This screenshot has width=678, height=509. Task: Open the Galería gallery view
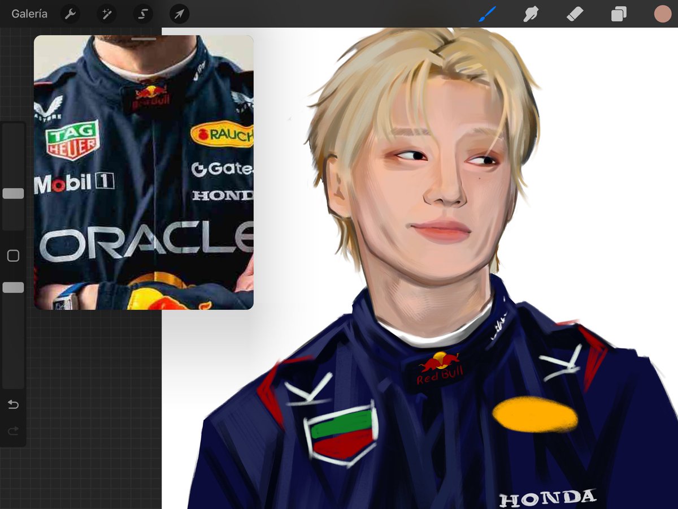click(29, 14)
